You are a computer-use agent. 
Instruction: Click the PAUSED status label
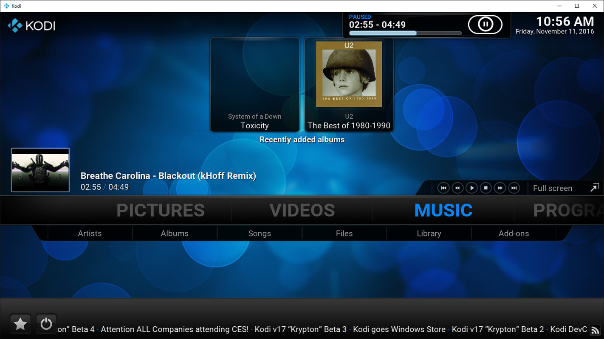360,17
